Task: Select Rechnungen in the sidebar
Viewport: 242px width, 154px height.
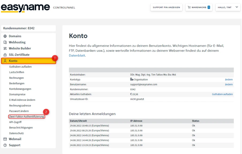Action: (x=17, y=78)
